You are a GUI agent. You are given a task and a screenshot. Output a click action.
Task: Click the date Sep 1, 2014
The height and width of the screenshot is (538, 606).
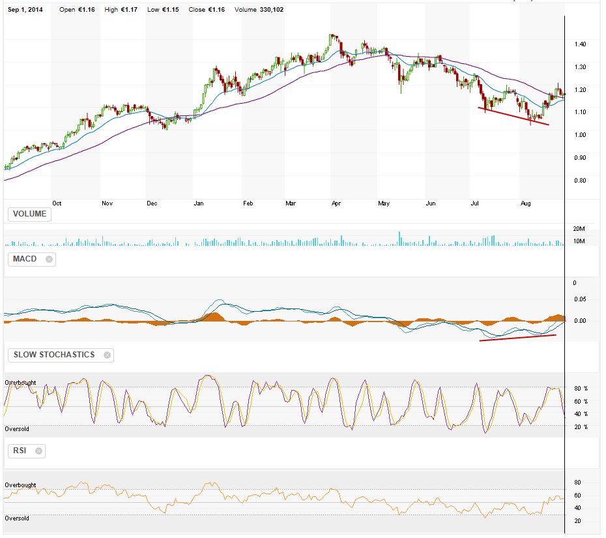click(x=25, y=10)
